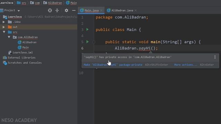Click Make 'AliBadran.sayHi' package-private fix
The width and height of the screenshot is (221, 124).
click(113, 65)
